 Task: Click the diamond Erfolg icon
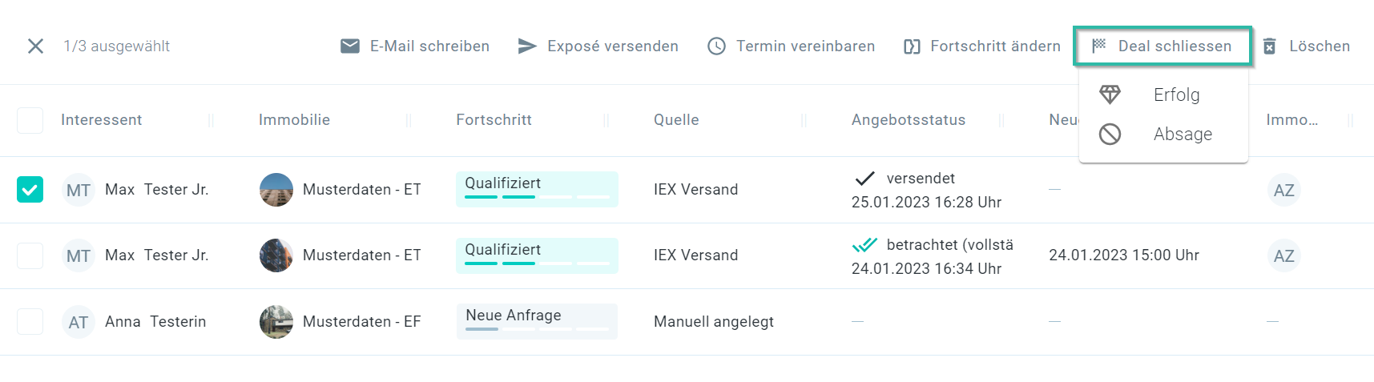coord(1110,94)
